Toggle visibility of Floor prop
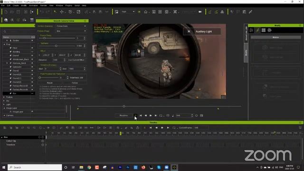This screenshot has width=304, height=171. 32,48
